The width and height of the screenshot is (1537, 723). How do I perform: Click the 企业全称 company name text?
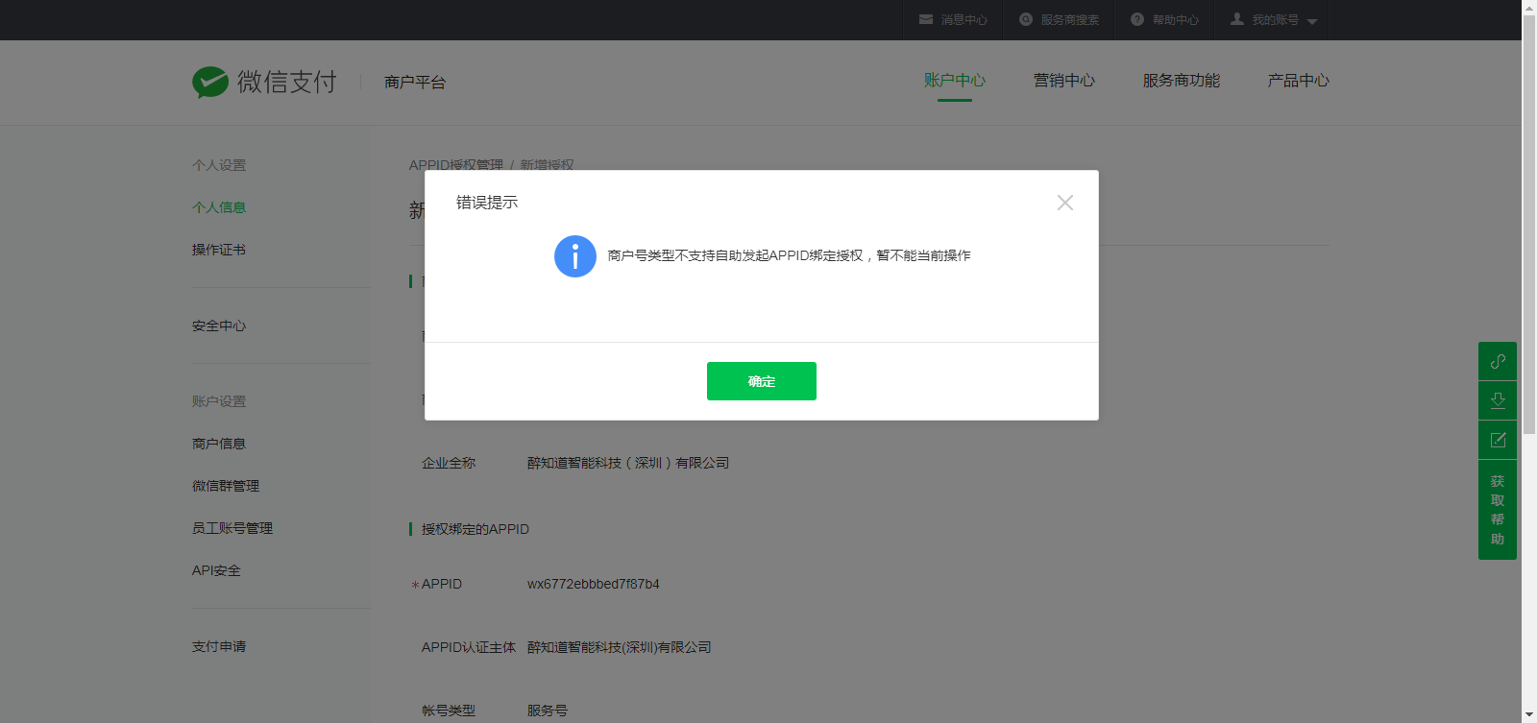coord(628,463)
